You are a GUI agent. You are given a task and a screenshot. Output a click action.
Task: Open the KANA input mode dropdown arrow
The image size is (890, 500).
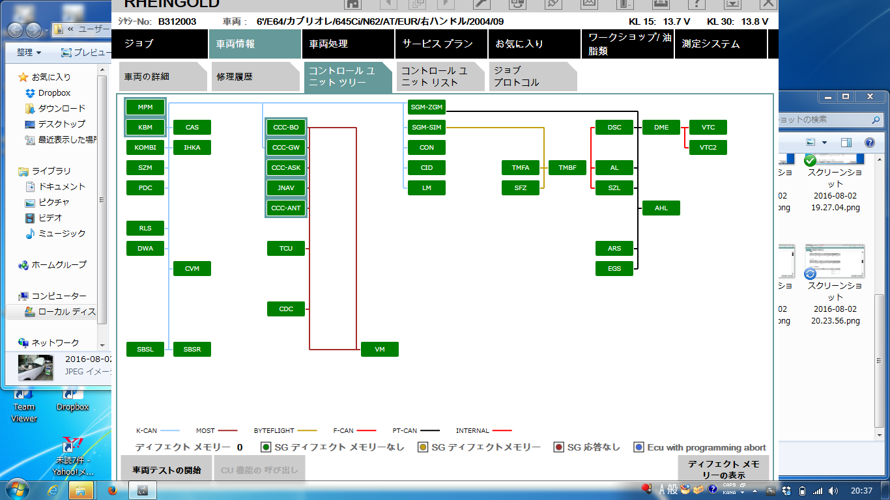tap(741, 493)
